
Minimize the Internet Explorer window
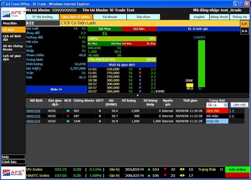click(x=236, y=4)
